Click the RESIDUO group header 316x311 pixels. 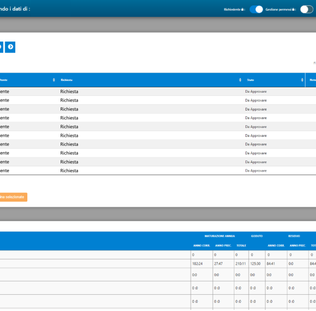[294, 236]
